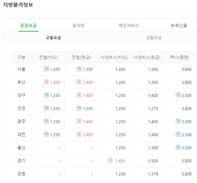This screenshot has width=197, height=183.
Task: Open the 공공요금 tab
Action: (x=28, y=26)
